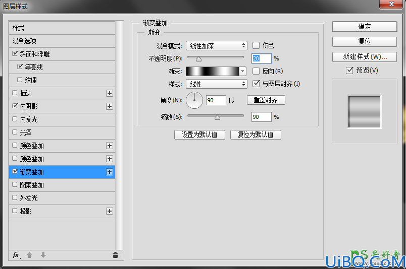Open the 样式 dropdown showing 线性
Image resolution: width=406 pixels, height=269 pixels.
[x=217, y=84]
